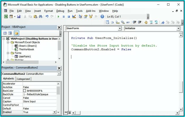
Task: Click the List Constants icon
Action: tap(112, 22)
